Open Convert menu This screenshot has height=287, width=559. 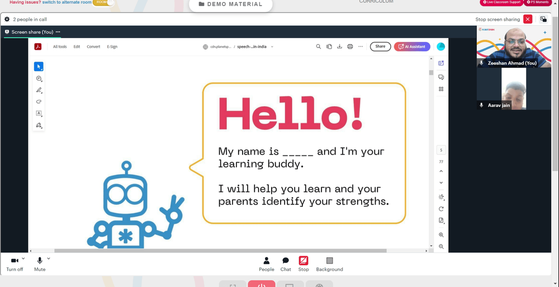[93, 47]
